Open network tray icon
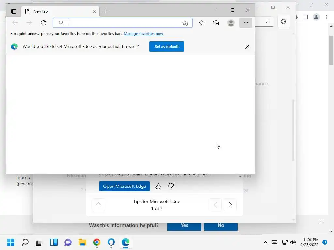Viewport: 334px width, 250px height. tap(285, 242)
